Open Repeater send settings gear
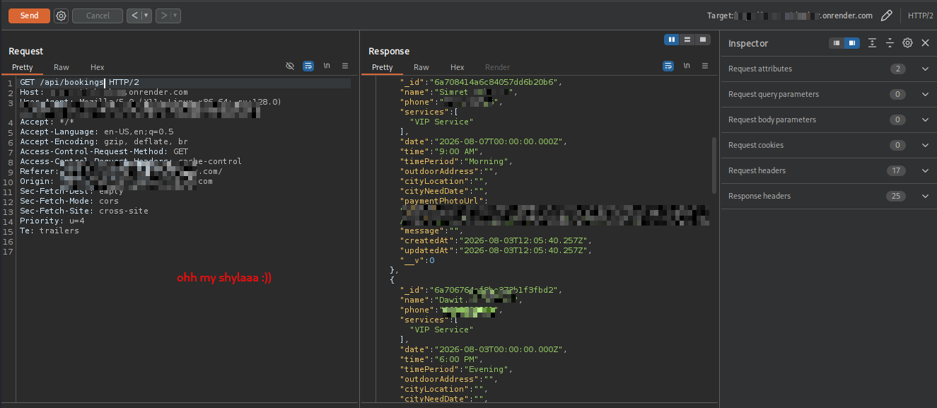The width and height of the screenshot is (937, 408). coord(62,16)
